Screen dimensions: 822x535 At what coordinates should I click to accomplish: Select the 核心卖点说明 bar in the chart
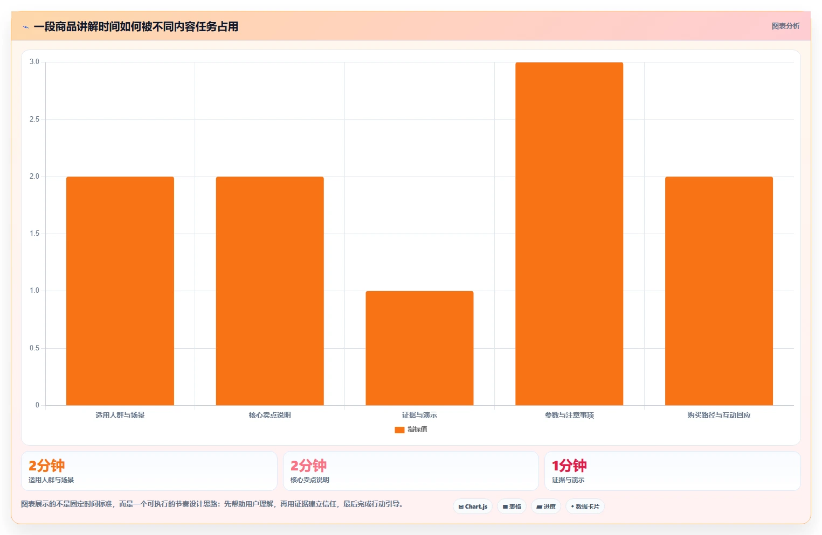pyautogui.click(x=270, y=291)
